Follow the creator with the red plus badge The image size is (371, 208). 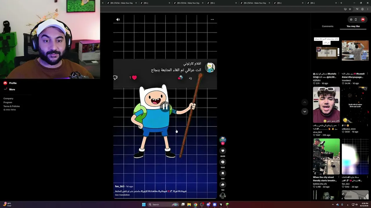point(223,143)
